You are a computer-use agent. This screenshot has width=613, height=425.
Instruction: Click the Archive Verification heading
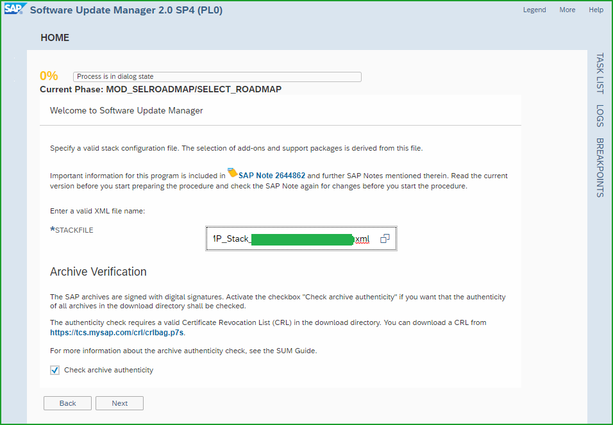click(x=98, y=272)
